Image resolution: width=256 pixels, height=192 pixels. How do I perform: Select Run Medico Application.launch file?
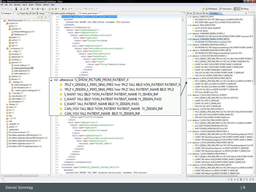coord(20,143)
